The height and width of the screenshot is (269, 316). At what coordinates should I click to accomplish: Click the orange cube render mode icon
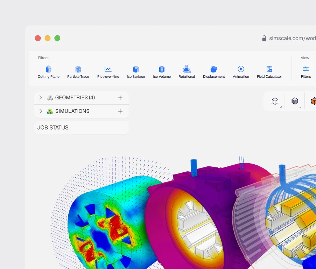[314, 101]
